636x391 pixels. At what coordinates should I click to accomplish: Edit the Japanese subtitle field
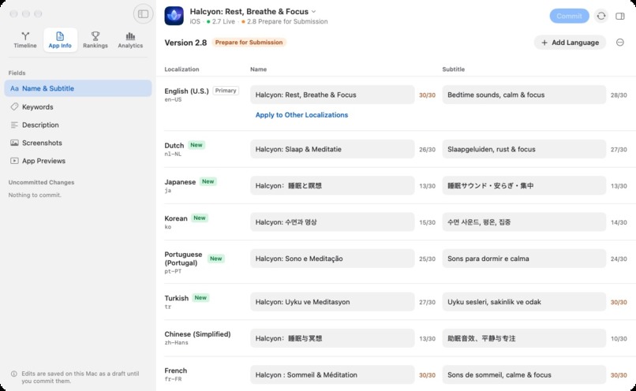pos(524,185)
